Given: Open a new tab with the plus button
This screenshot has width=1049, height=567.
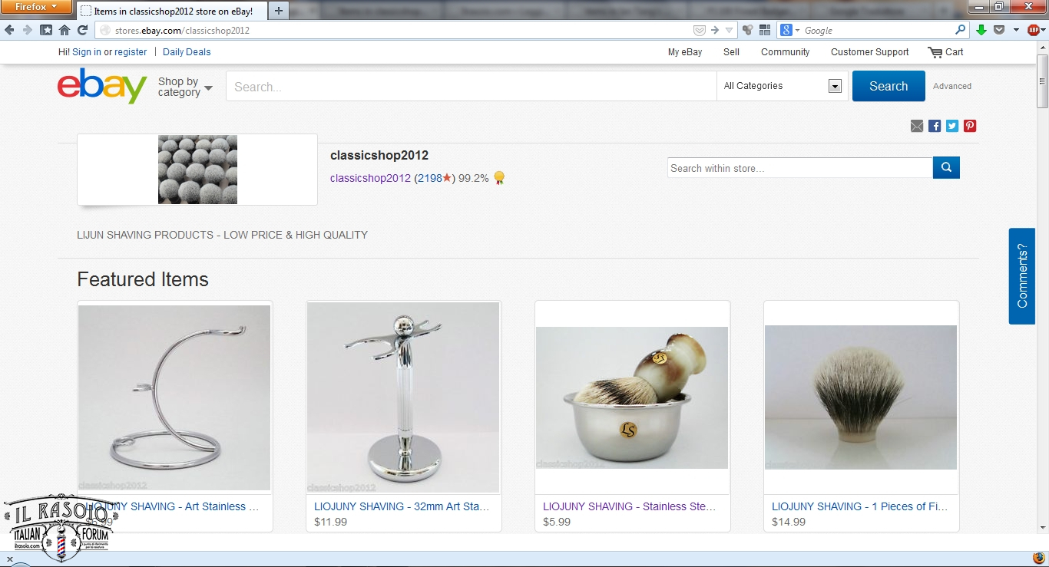Looking at the screenshot, I should tap(279, 11).
